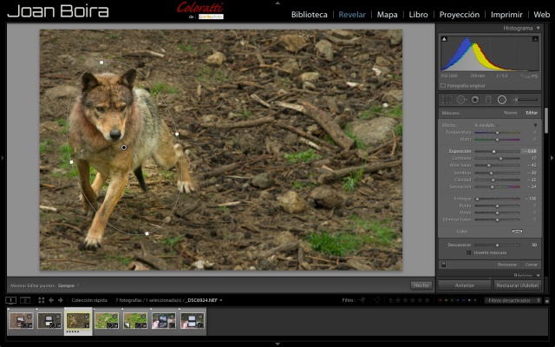The height and width of the screenshot is (347, 555).
Task: Click the Anterior button
Action: (465, 285)
